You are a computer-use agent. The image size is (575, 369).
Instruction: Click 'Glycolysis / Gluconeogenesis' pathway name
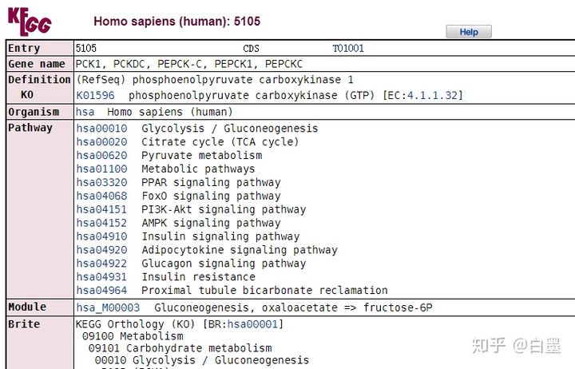tap(229, 129)
